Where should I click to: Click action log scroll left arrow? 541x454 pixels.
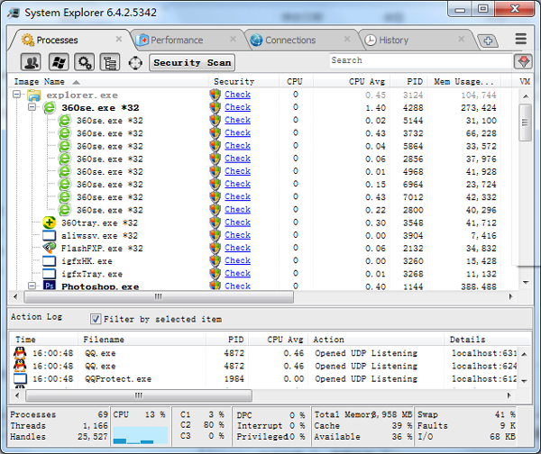[x=17, y=395]
